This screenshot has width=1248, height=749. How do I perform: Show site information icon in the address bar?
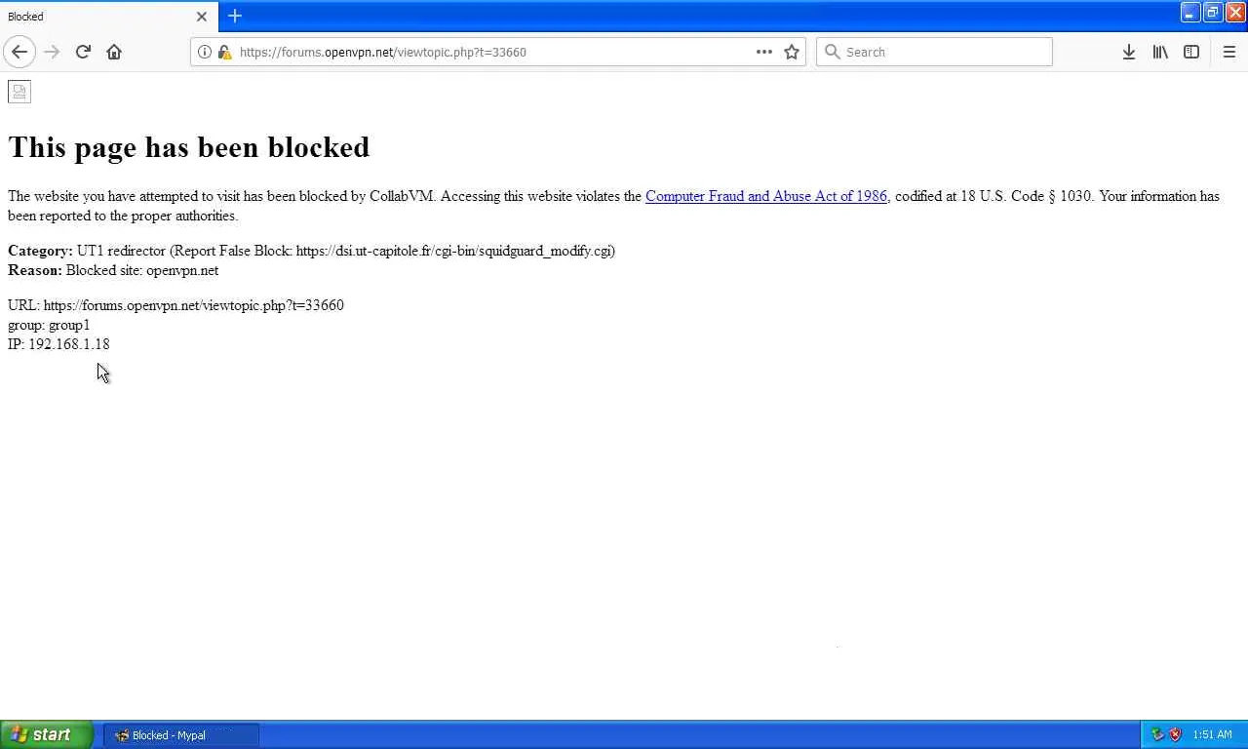(205, 52)
